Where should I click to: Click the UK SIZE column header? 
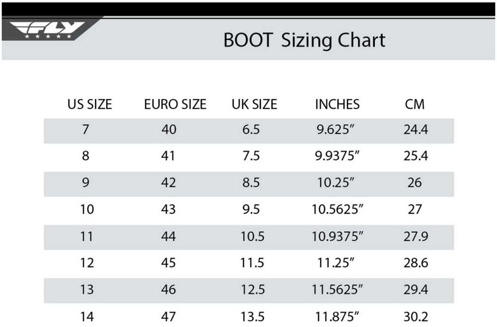point(254,104)
